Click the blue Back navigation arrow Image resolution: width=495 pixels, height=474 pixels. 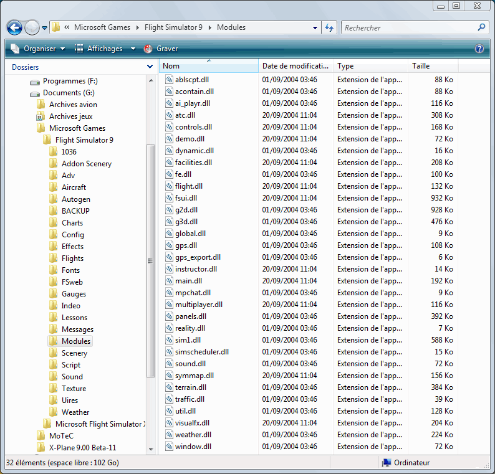[14, 28]
